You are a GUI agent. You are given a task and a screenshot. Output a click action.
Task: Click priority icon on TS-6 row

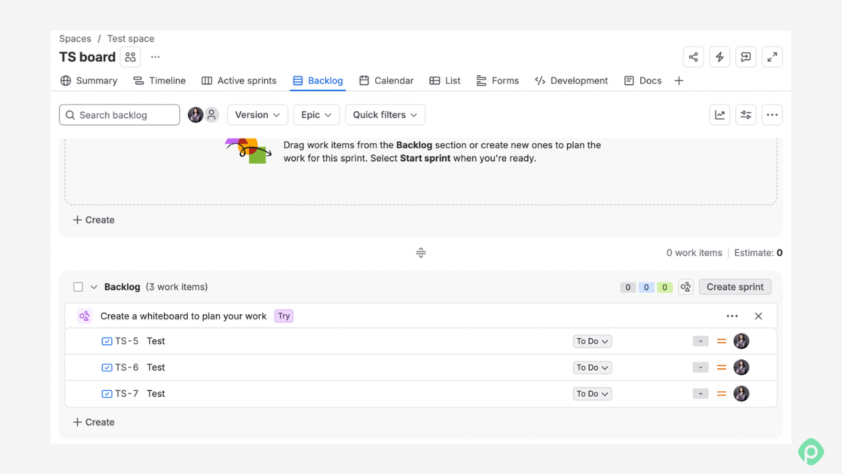pos(721,367)
